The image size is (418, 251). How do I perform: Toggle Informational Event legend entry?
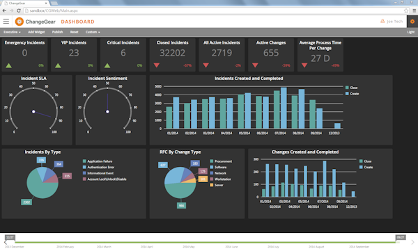(x=98, y=173)
